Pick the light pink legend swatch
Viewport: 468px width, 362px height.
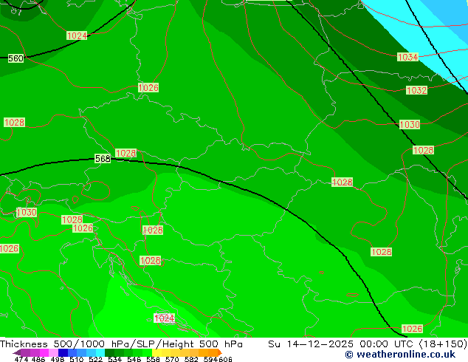point(53,352)
